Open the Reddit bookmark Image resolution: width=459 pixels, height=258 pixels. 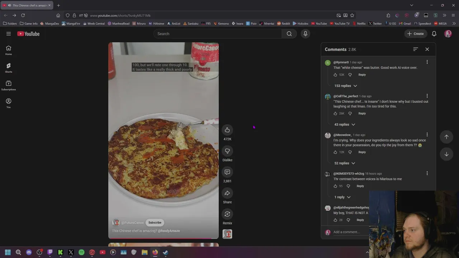[283, 24]
